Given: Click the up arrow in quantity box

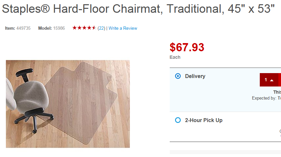Looking at the screenshot, I should tap(272, 80).
